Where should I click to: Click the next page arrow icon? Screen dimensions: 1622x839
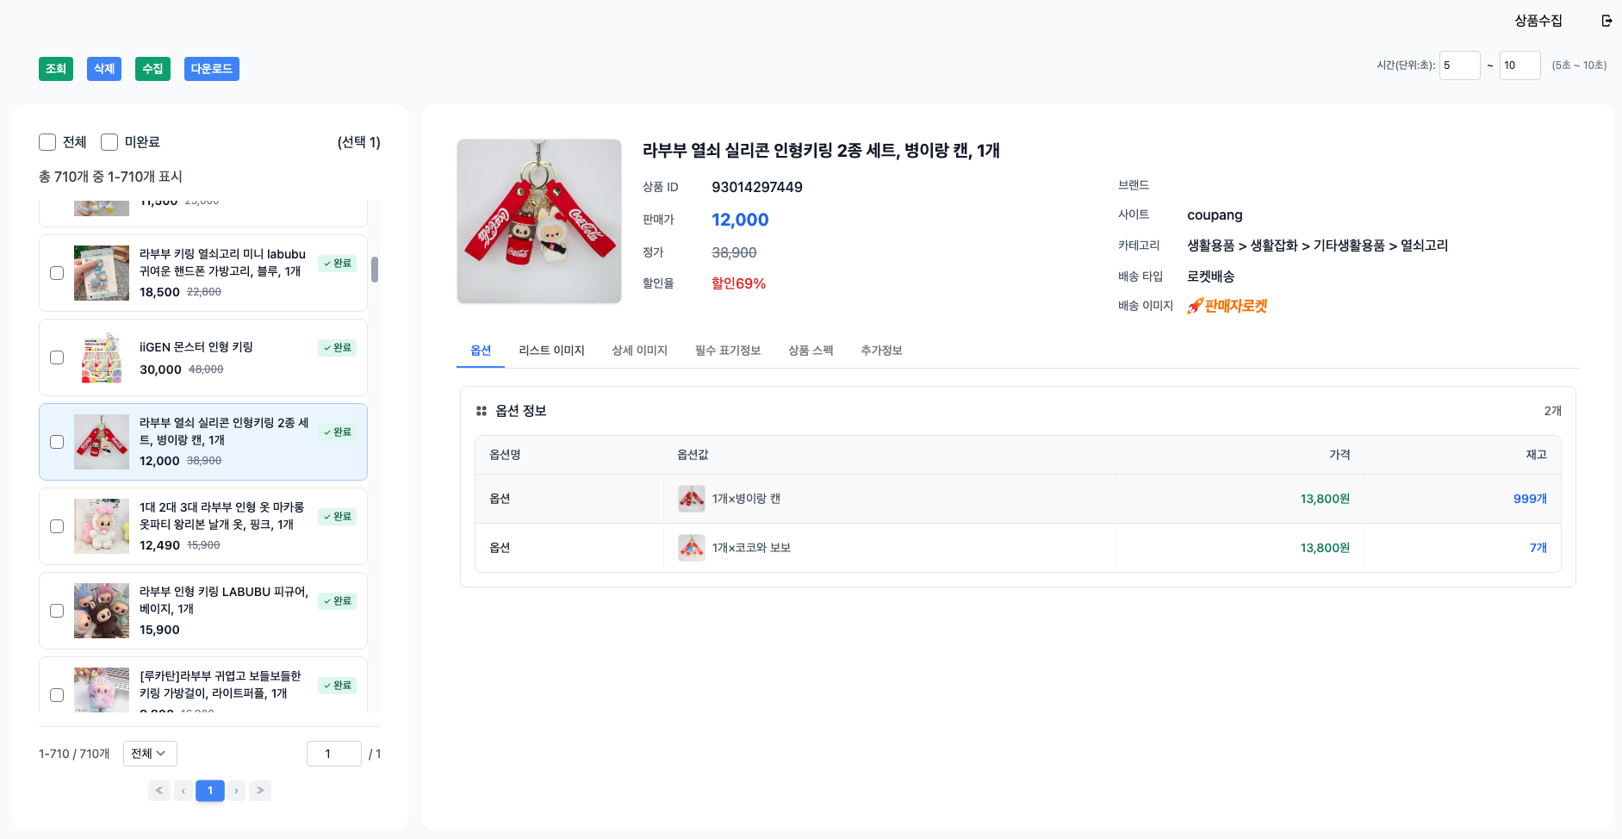coord(236,791)
